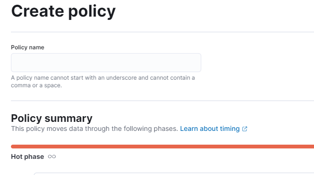Click the Policy summary section heading
The height and width of the screenshot is (175, 314).
point(52,118)
